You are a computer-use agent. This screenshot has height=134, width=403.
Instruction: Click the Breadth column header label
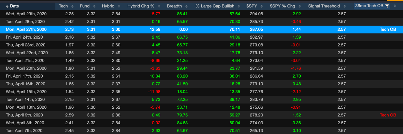tap(174, 6)
